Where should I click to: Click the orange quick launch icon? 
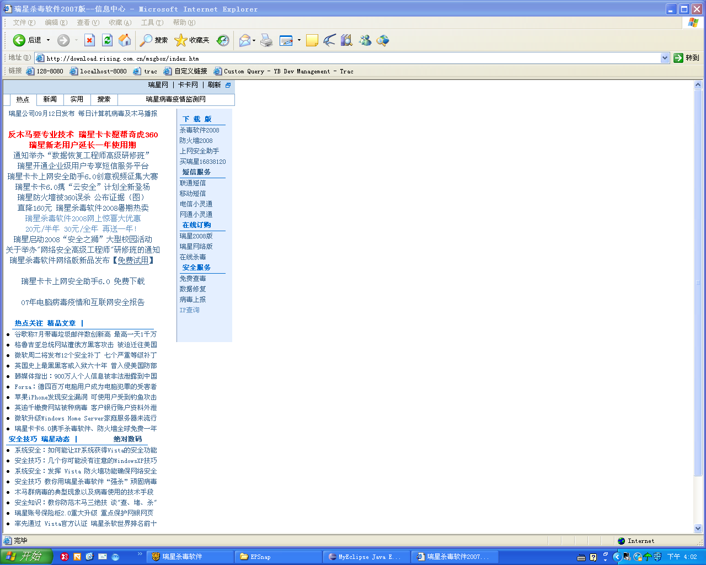point(77,557)
